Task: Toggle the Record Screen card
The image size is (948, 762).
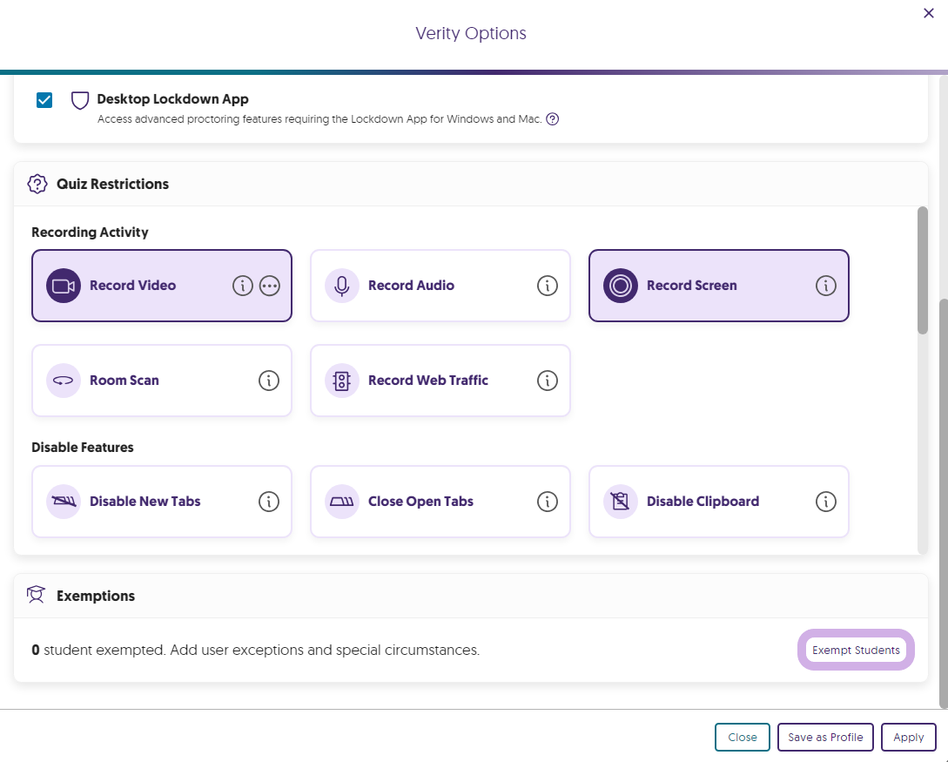Action: tap(719, 286)
